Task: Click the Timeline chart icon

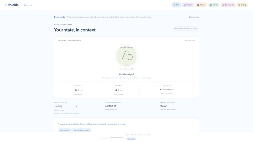Action: coord(185,5)
